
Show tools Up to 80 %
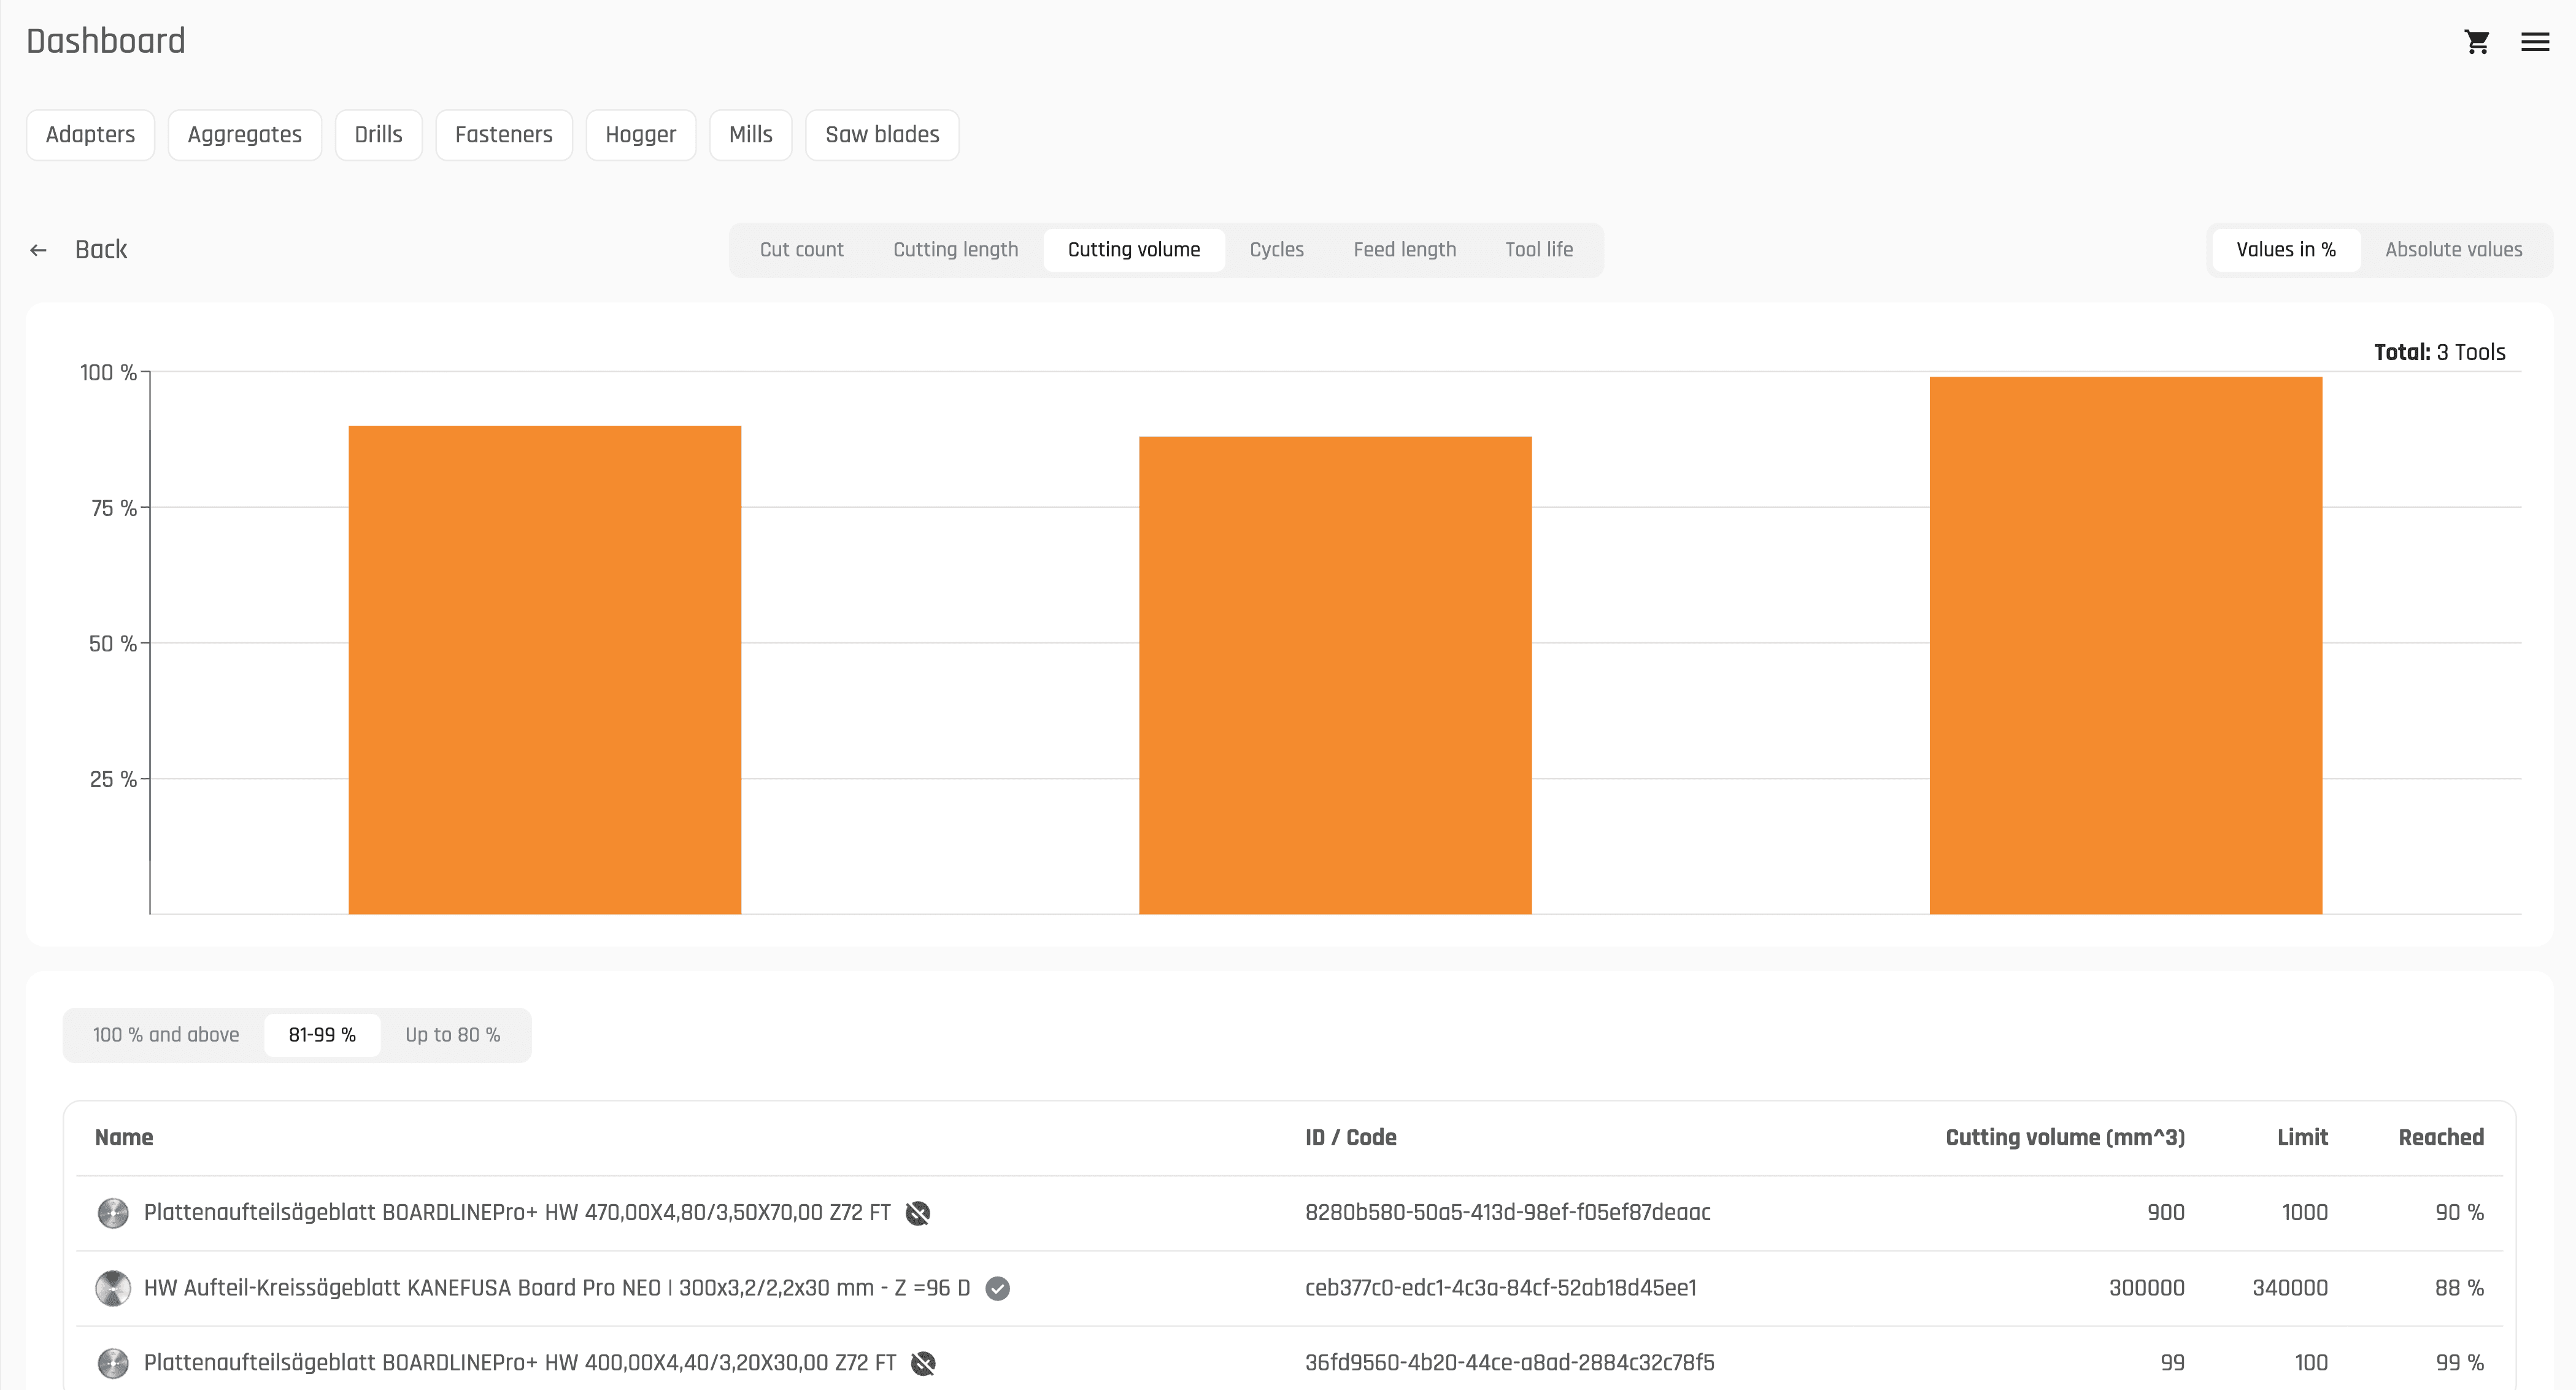tap(453, 1035)
